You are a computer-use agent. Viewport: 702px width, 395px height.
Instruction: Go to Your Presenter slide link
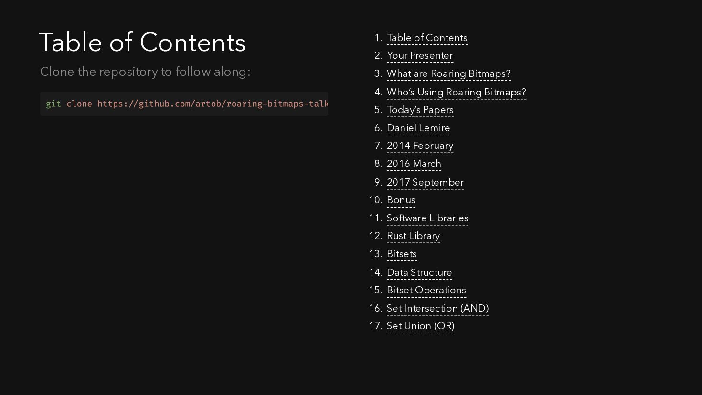pyautogui.click(x=420, y=56)
